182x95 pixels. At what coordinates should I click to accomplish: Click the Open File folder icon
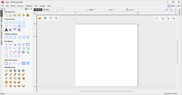11,15
